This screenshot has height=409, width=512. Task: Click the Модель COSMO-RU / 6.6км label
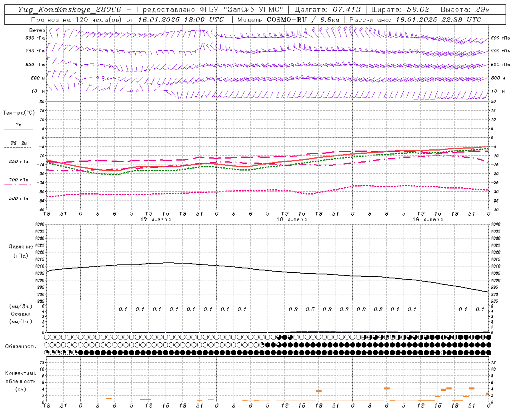click(x=288, y=20)
